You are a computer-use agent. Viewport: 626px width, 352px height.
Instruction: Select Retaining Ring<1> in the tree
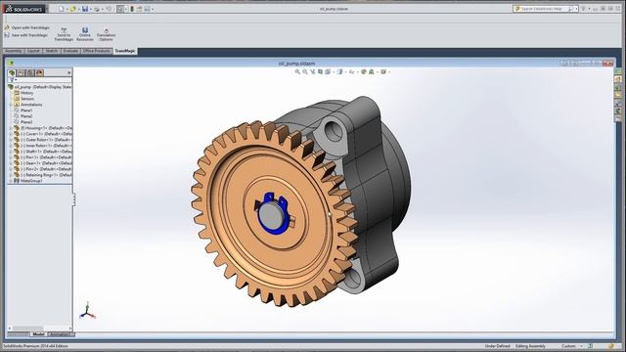[43, 175]
